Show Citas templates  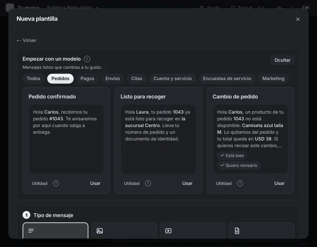(x=137, y=78)
